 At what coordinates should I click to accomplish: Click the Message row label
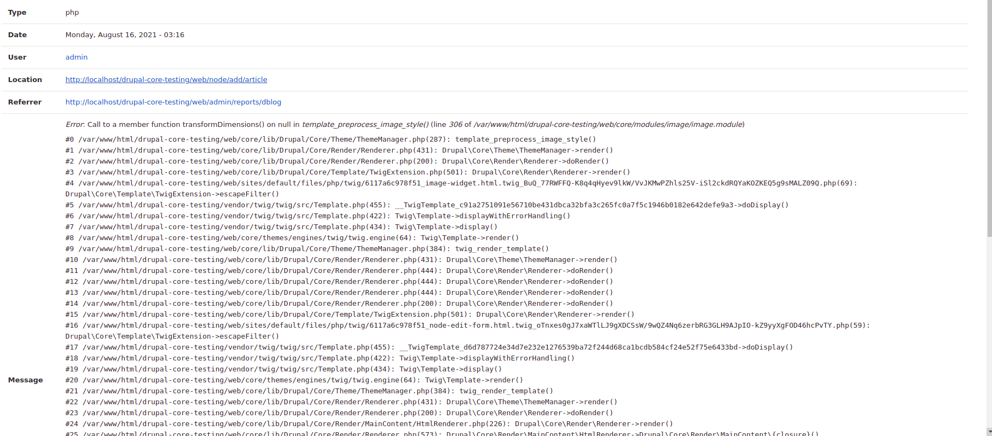pos(26,380)
